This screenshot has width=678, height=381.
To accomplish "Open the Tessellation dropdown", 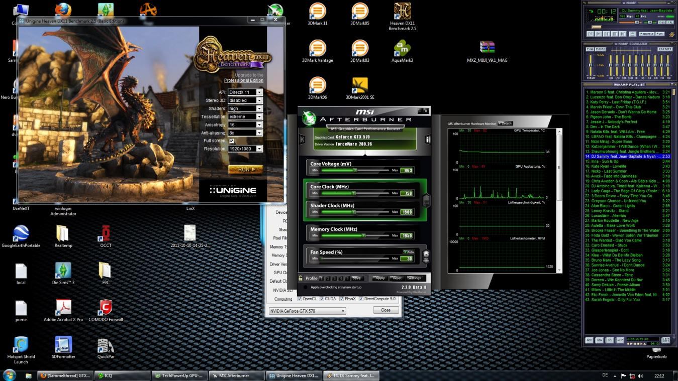I will click(245, 116).
